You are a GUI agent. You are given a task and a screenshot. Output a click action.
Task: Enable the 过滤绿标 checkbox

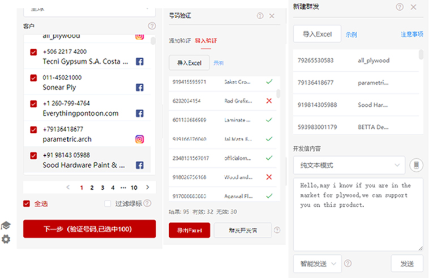pyautogui.click(x=108, y=203)
